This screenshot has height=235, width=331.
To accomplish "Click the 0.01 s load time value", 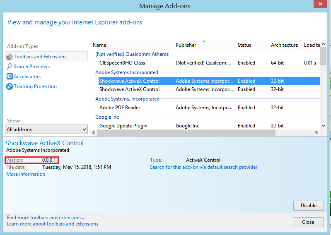I will [x=310, y=63].
